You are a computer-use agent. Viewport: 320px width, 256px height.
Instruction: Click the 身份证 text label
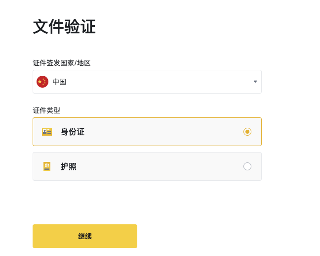(73, 132)
